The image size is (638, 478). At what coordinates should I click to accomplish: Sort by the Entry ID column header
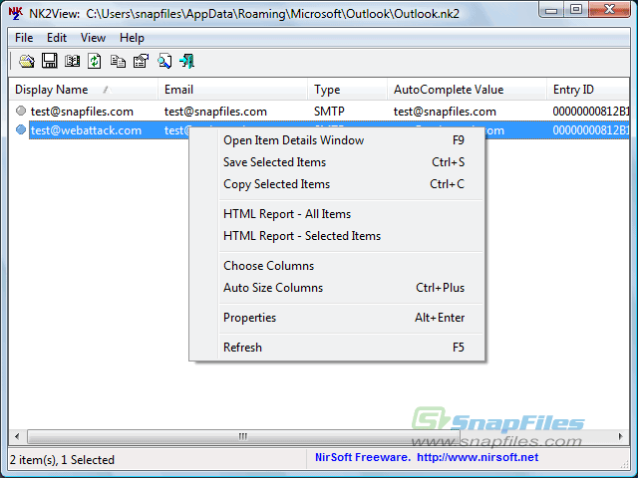tap(588, 90)
